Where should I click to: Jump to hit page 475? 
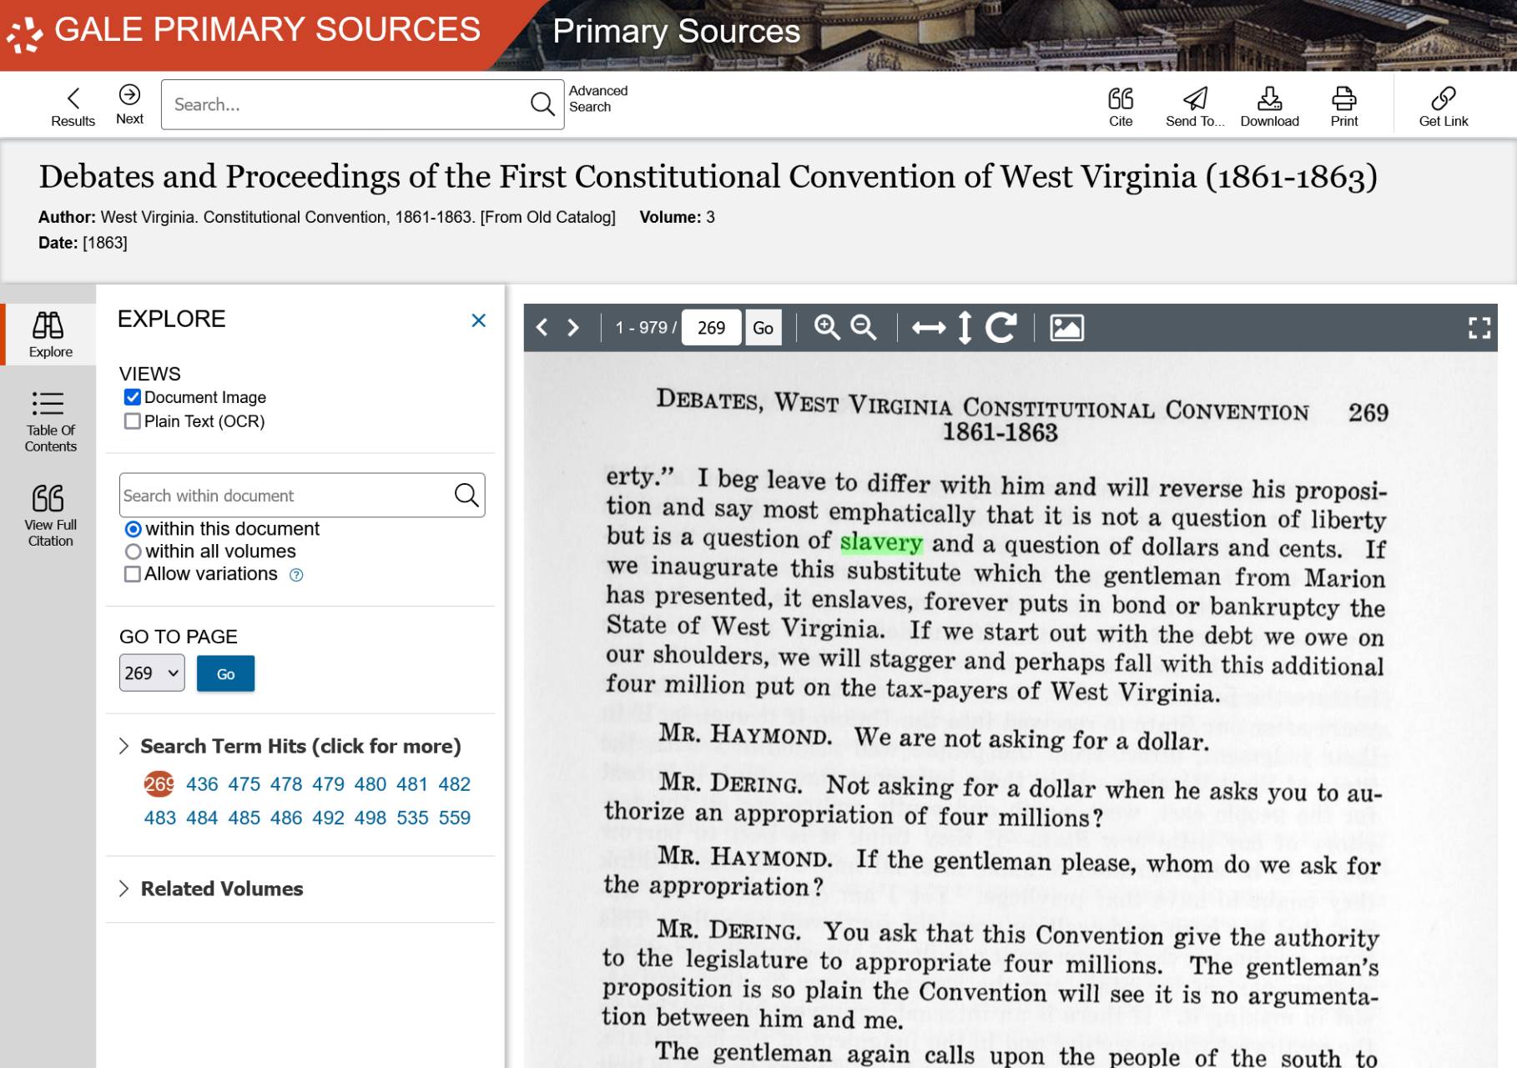(244, 784)
